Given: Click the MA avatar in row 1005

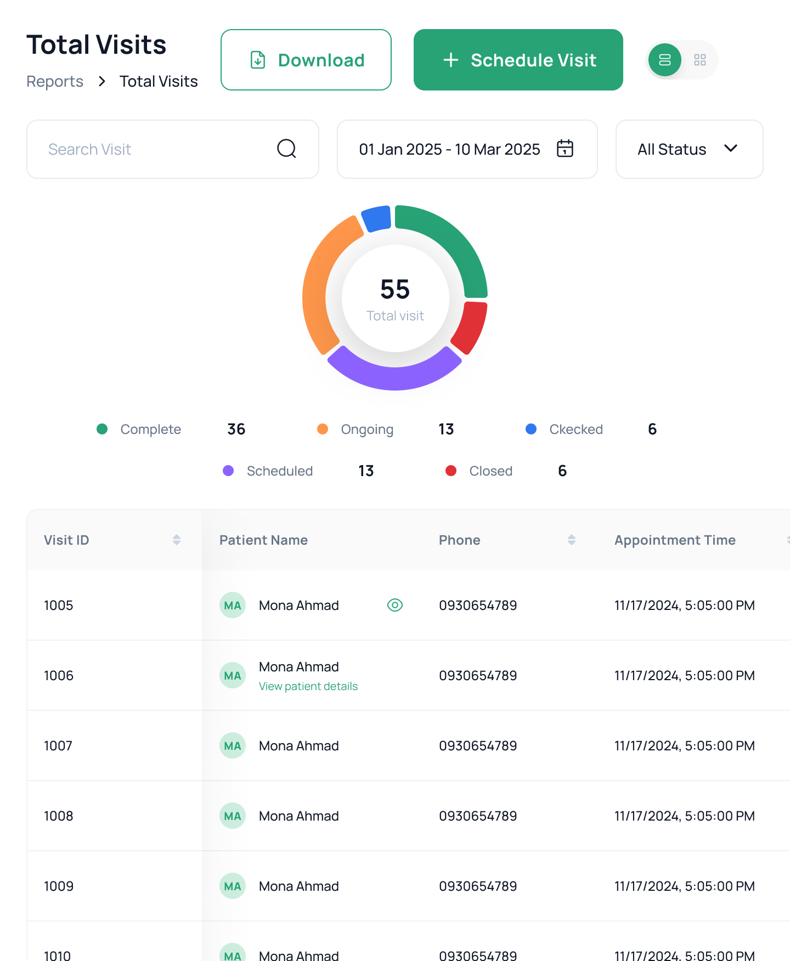Looking at the screenshot, I should click(233, 605).
